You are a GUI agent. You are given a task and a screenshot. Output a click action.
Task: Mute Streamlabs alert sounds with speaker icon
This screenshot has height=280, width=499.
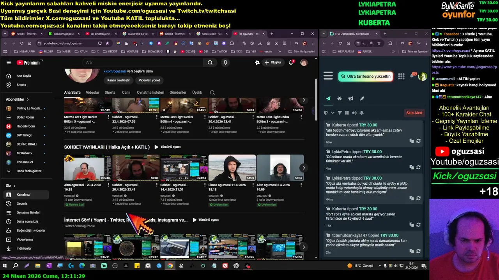354,113
